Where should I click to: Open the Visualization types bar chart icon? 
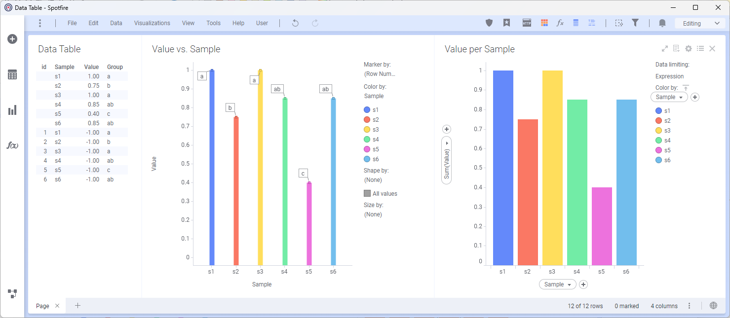[12, 110]
